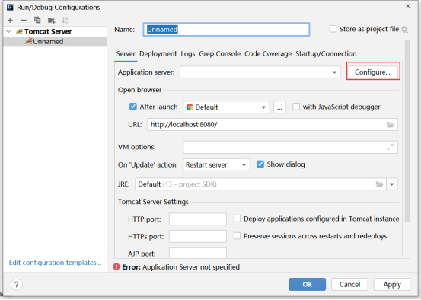Open help with question mark button
This screenshot has height=300, width=421.
click(17, 285)
